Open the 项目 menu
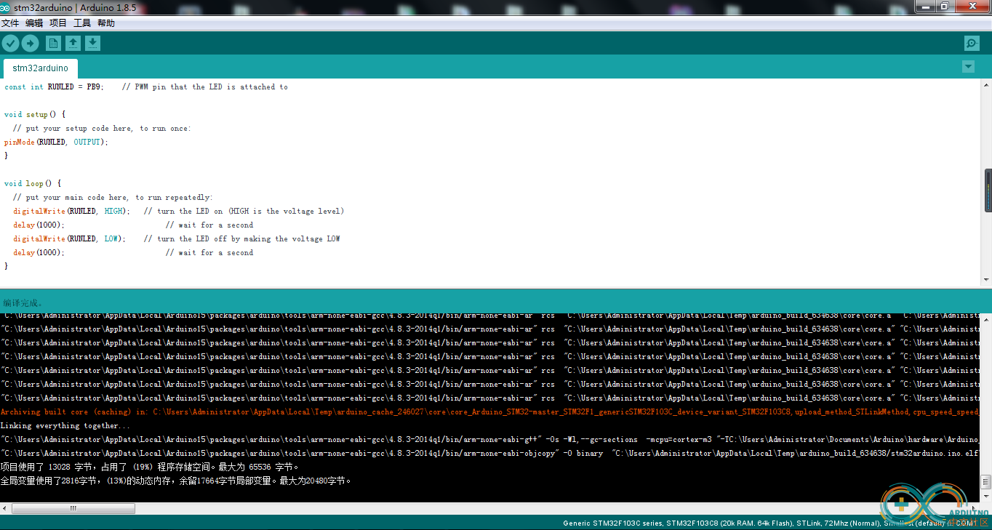 tap(58, 23)
